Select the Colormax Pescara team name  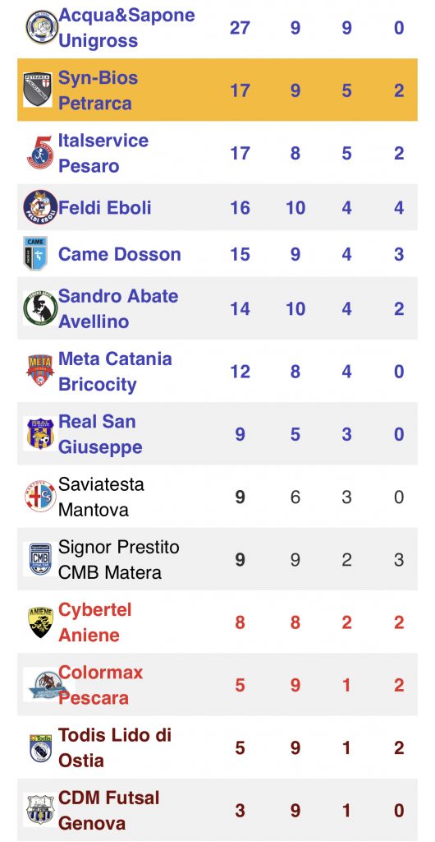101,685
